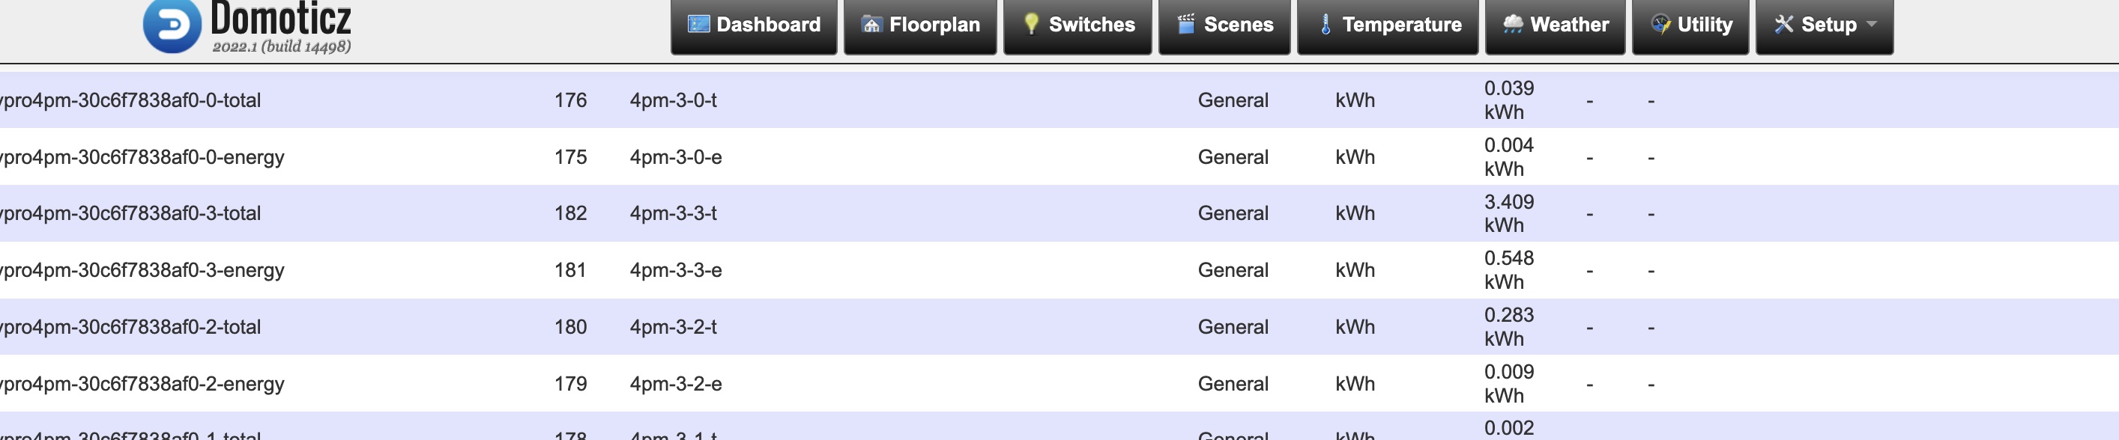
Task: Click the Switches light bulb icon
Action: point(1031,24)
